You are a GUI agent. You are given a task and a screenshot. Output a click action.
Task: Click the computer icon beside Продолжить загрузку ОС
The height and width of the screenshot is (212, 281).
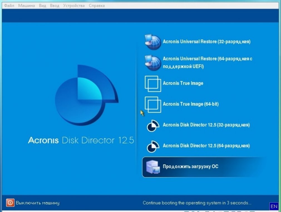[x=153, y=167]
